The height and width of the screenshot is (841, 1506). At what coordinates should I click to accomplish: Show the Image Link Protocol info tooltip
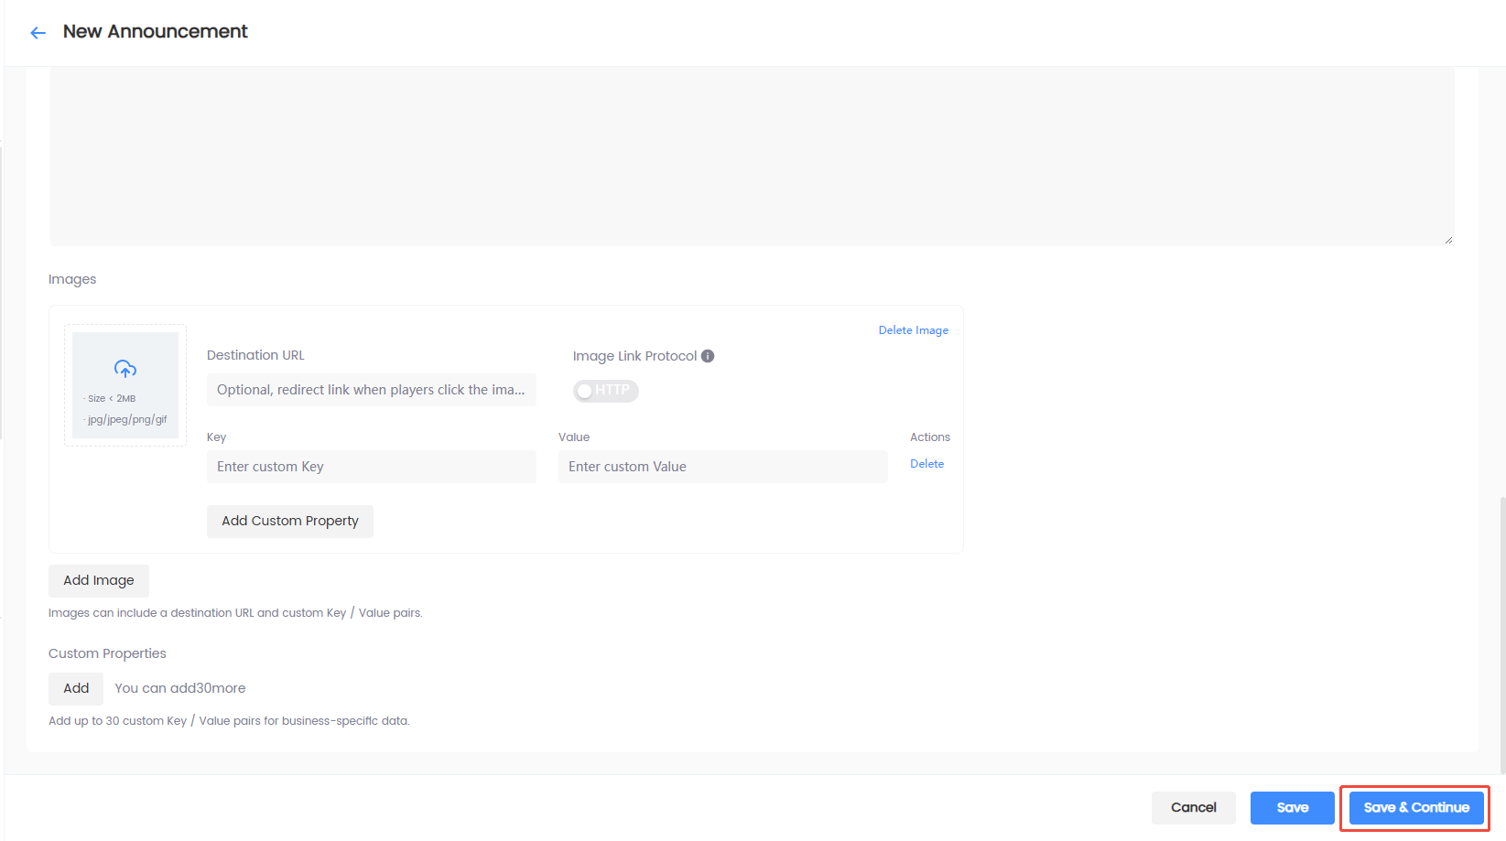tap(708, 356)
